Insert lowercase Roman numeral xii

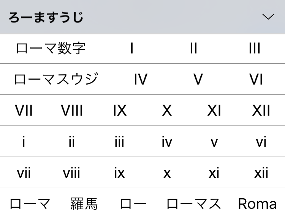point(261,173)
